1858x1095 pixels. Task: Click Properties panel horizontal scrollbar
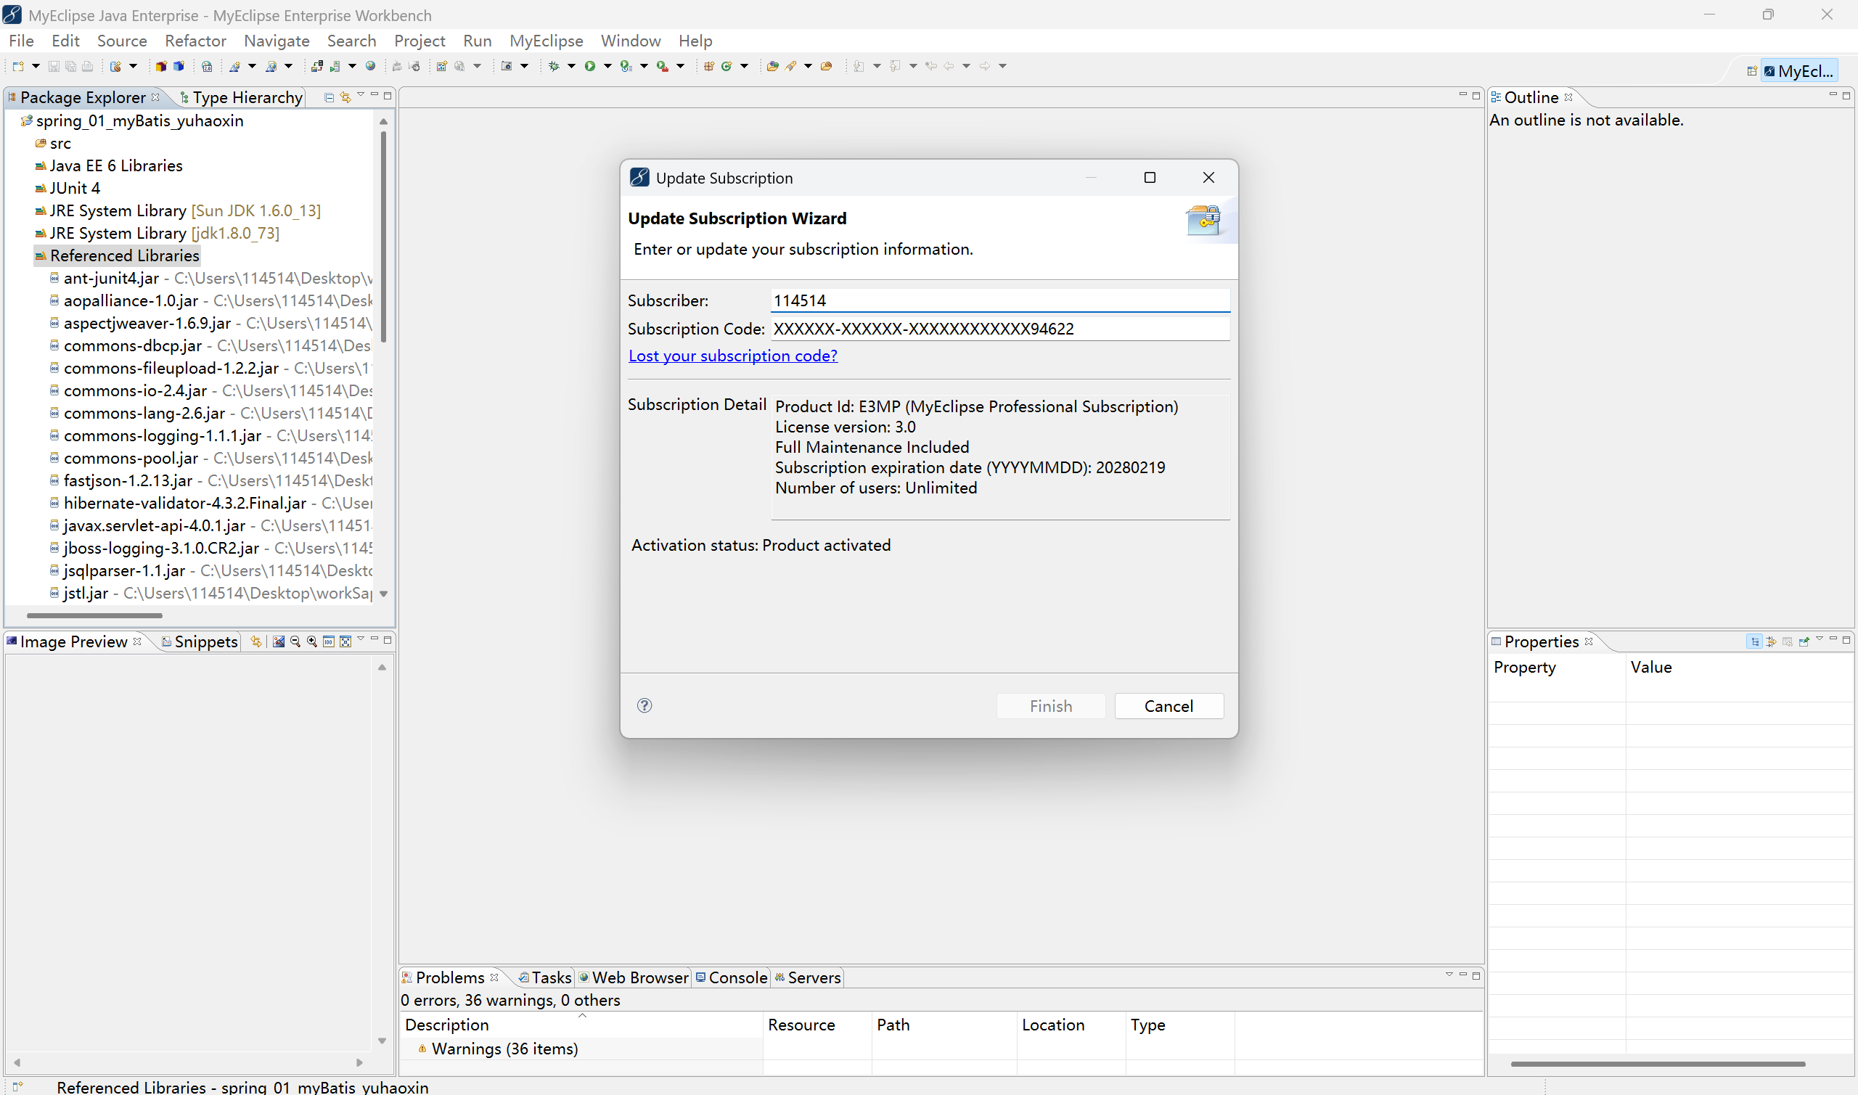coord(1657,1064)
